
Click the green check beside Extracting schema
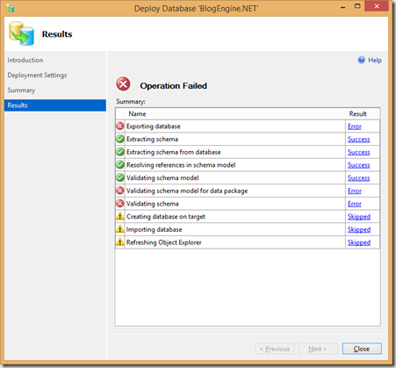click(x=120, y=139)
